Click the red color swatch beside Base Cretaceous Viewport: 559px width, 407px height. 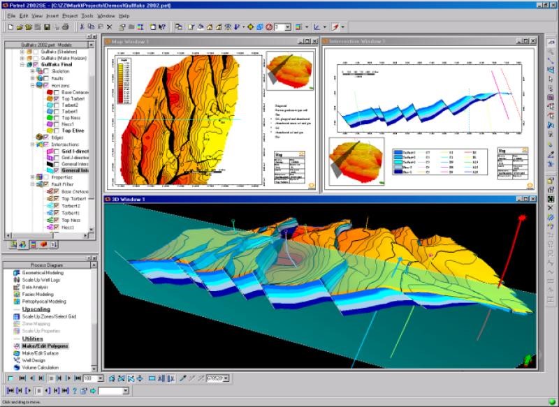(x=50, y=92)
